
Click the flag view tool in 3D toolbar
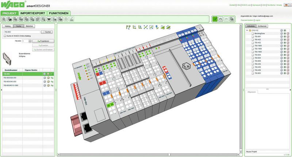[x=128, y=27]
